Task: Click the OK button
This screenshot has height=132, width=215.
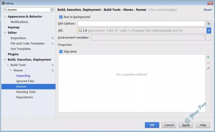Action: [152, 125]
